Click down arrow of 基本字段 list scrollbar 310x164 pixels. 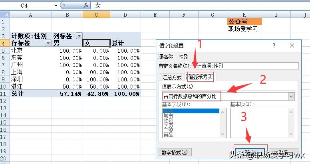[x=223, y=134]
